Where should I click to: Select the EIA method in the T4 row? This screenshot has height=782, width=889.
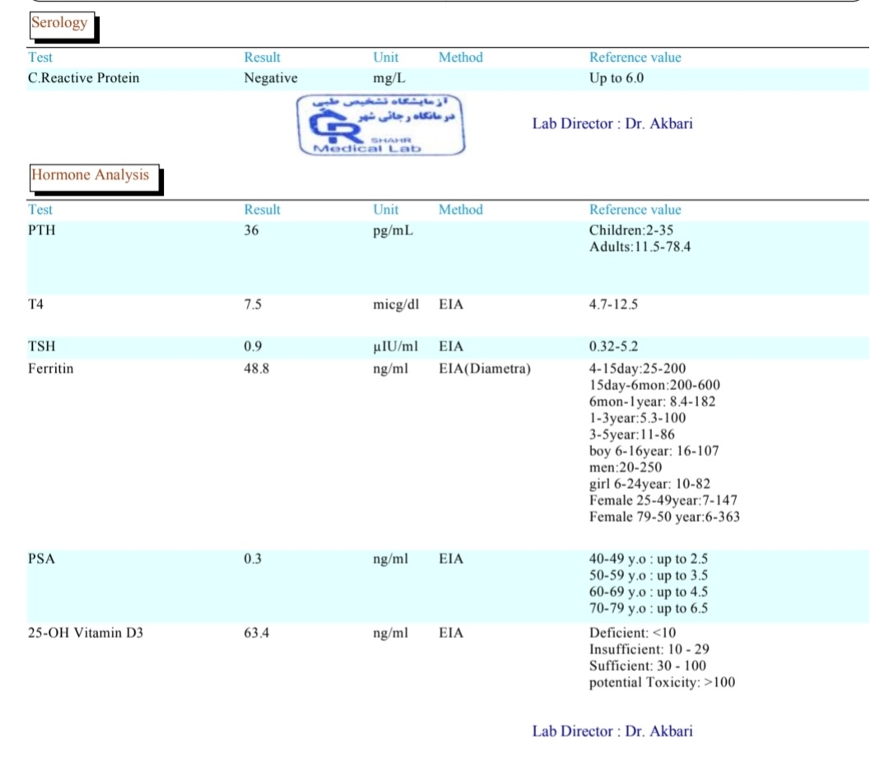[x=451, y=305]
